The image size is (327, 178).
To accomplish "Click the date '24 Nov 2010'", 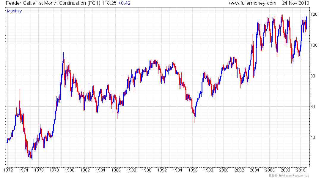I will (x=295, y=3).
